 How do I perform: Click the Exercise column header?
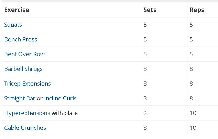(17, 10)
